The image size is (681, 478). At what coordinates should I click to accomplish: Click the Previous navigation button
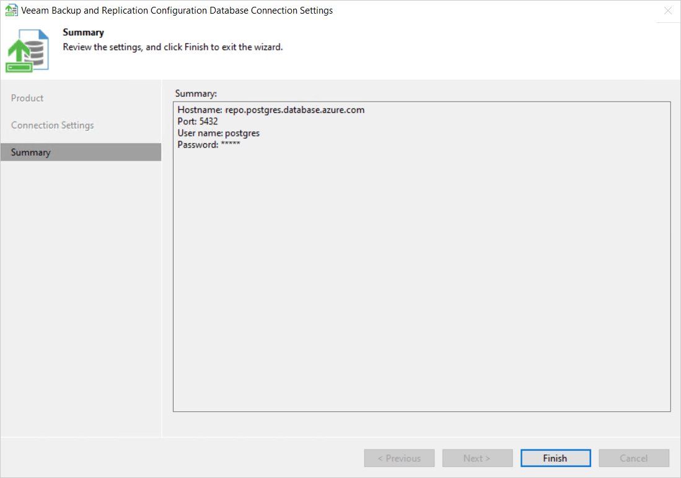tap(399, 458)
